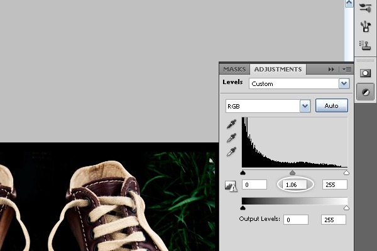Click the histogram warning recalculate icon

[x=231, y=185]
